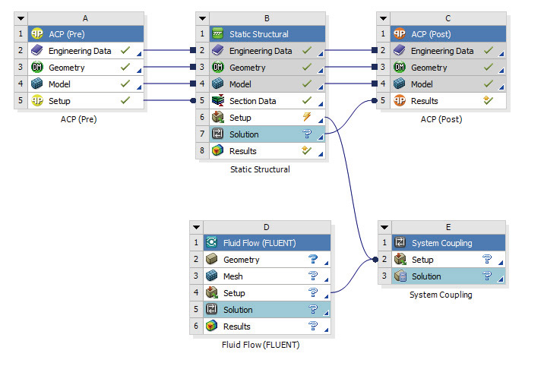Screen dimensions: 544x366
Task: Click caption label under Static Structural system
Action: (260, 169)
